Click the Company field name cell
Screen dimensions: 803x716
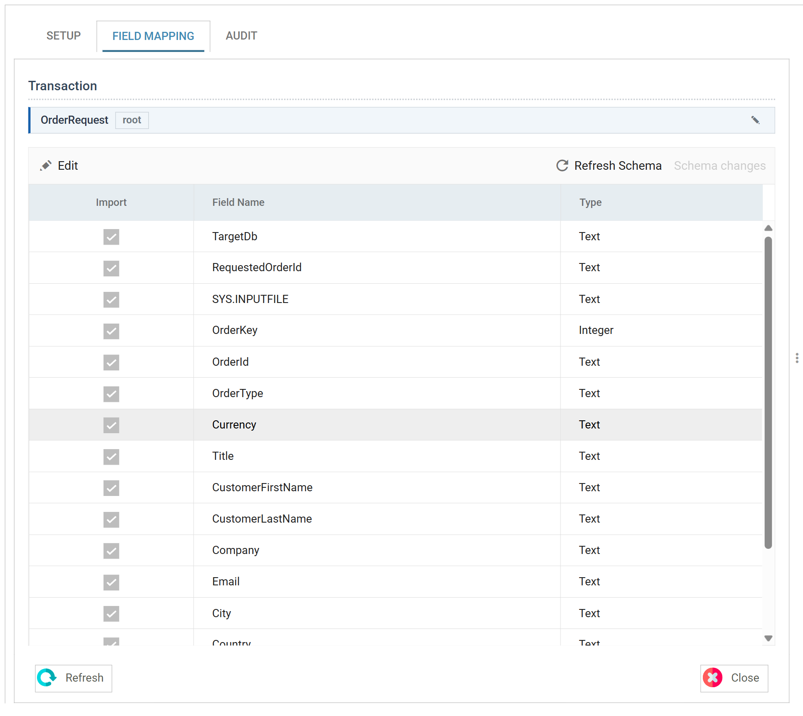coord(377,550)
